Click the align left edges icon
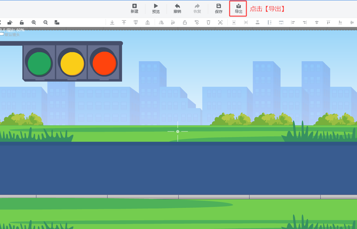Image resolution: width=357 pixels, height=229 pixels. click(293, 22)
